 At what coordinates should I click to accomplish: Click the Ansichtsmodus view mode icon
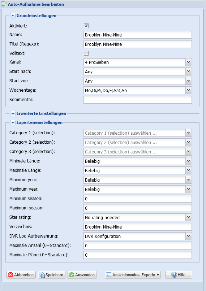pos(108,275)
